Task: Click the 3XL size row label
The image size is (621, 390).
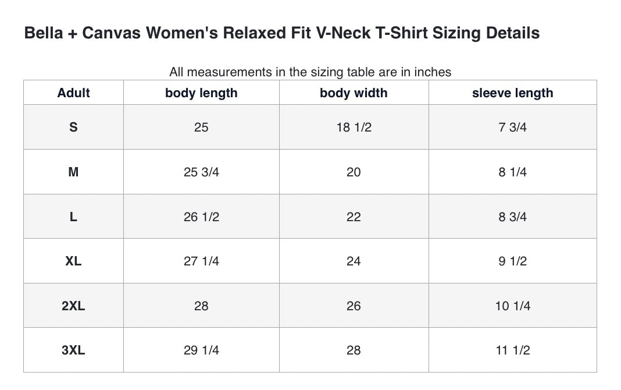Action: pos(73,350)
